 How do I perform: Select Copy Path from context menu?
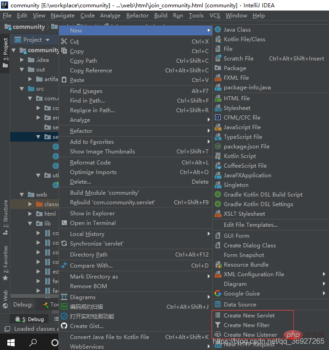(135, 61)
